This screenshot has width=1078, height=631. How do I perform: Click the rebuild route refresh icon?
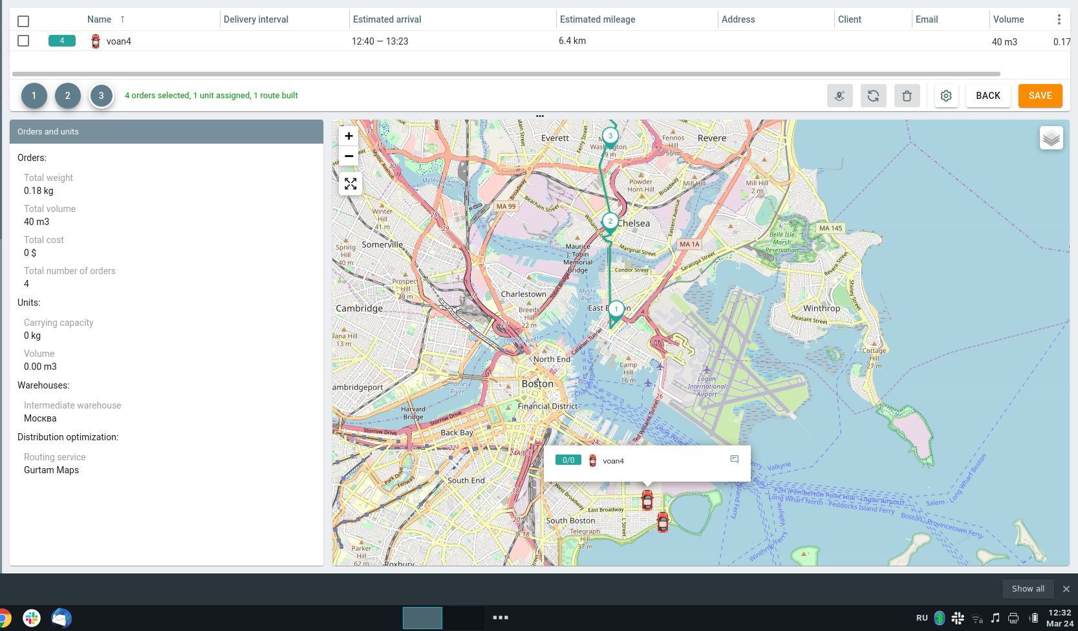pos(873,96)
